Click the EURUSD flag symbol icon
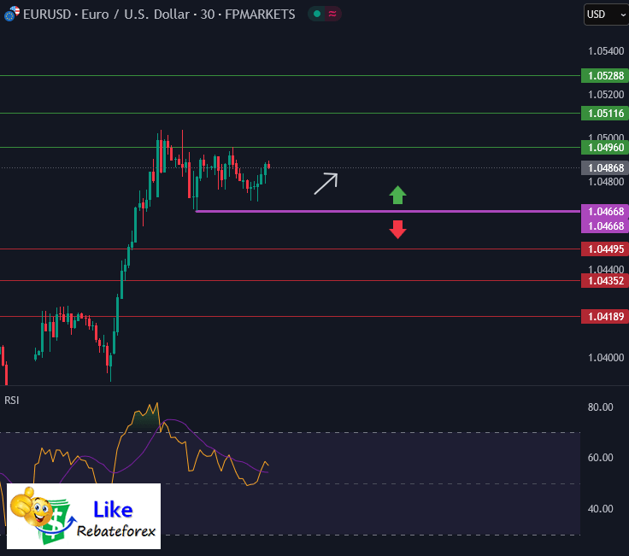This screenshot has height=556, width=629. (x=12, y=14)
